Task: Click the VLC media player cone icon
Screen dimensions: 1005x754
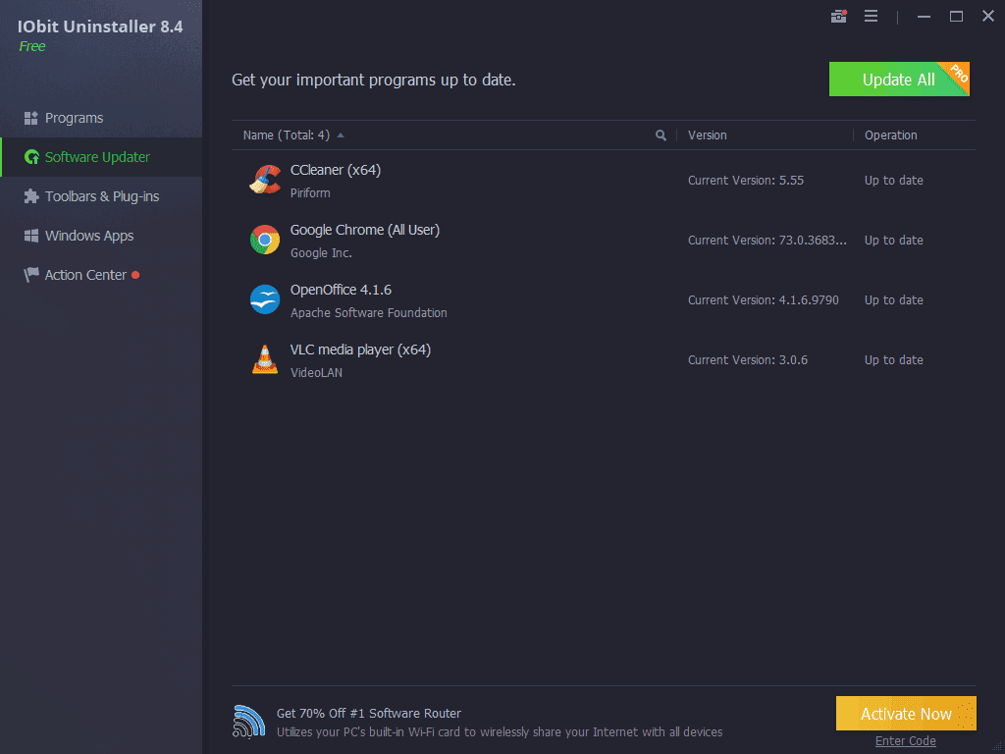Action: (x=265, y=359)
